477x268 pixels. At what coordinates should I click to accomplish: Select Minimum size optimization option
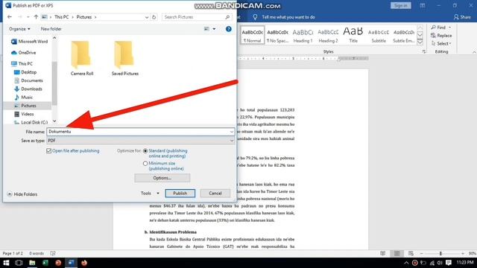(x=145, y=164)
